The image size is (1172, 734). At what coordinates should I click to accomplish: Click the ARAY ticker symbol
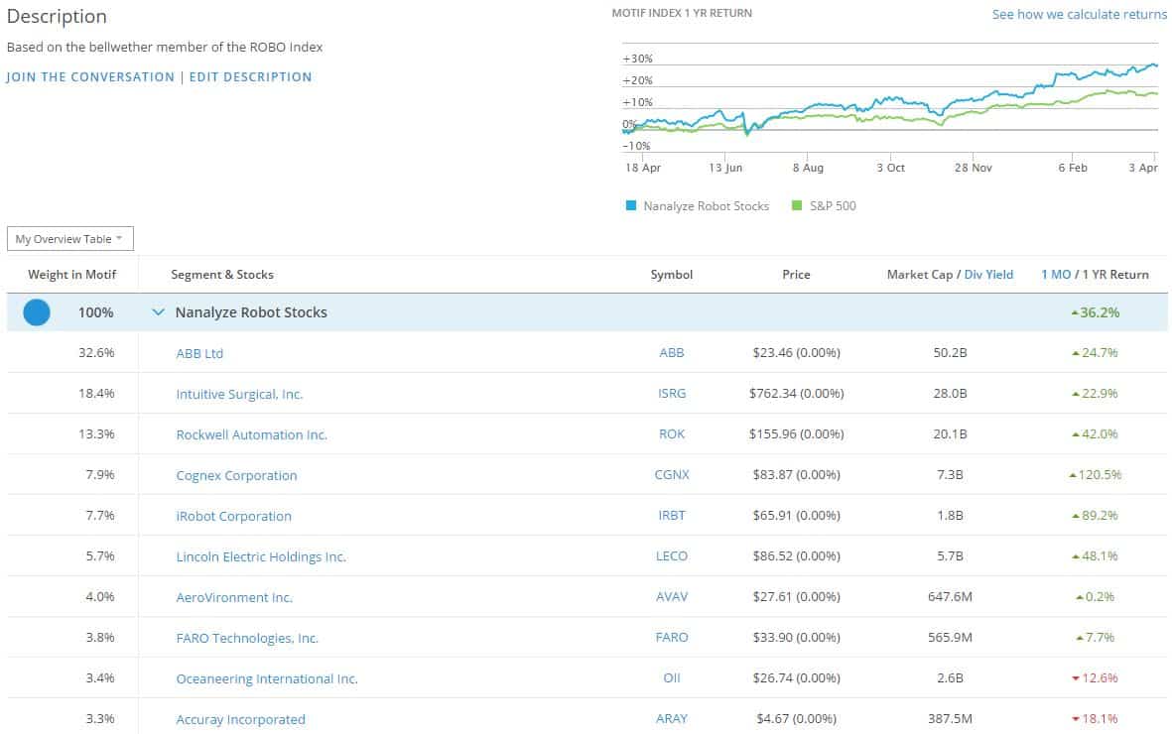point(672,719)
